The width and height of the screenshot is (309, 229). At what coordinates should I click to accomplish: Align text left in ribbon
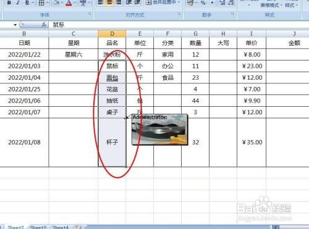pos(101,2)
